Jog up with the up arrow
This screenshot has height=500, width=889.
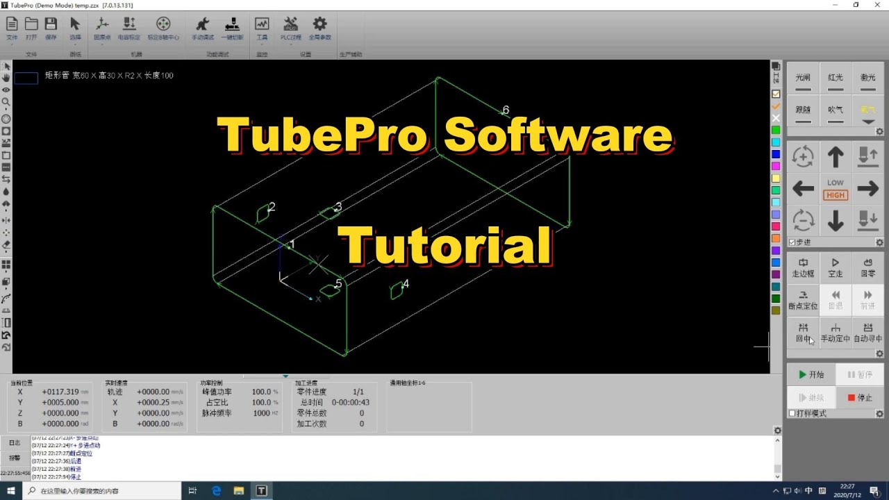point(836,156)
